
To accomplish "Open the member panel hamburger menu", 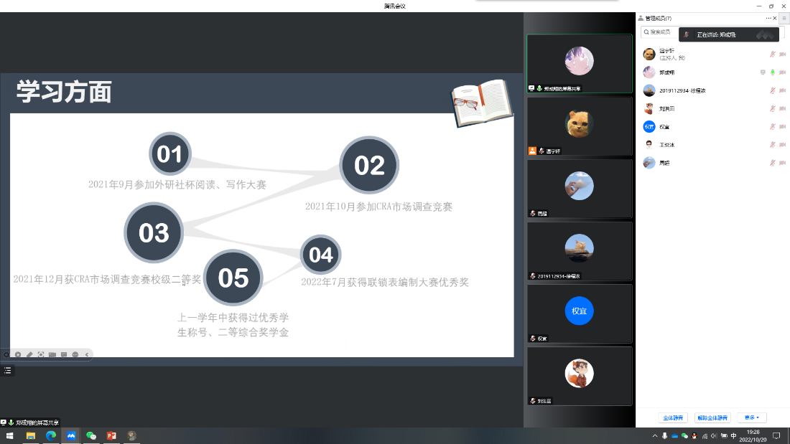I will coord(784,18).
